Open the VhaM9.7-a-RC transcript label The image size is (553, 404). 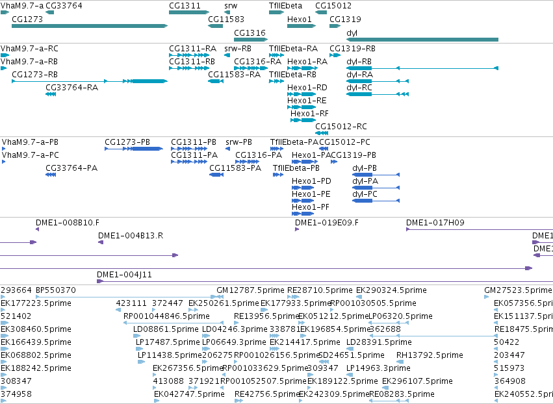(x=30, y=49)
